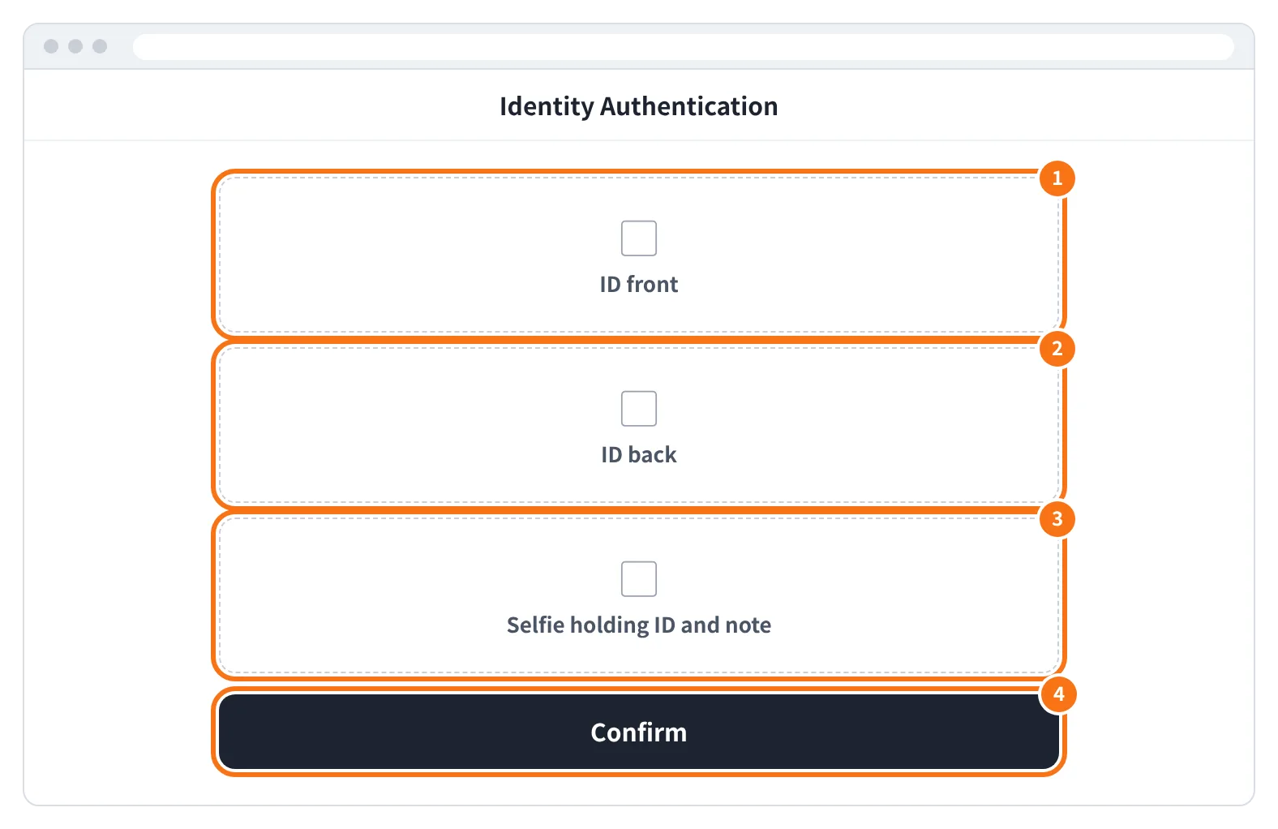Click the orange badge numbered 3

pos(1057,519)
